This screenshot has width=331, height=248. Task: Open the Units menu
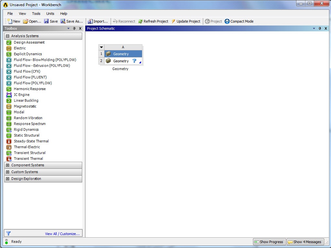[50, 14]
